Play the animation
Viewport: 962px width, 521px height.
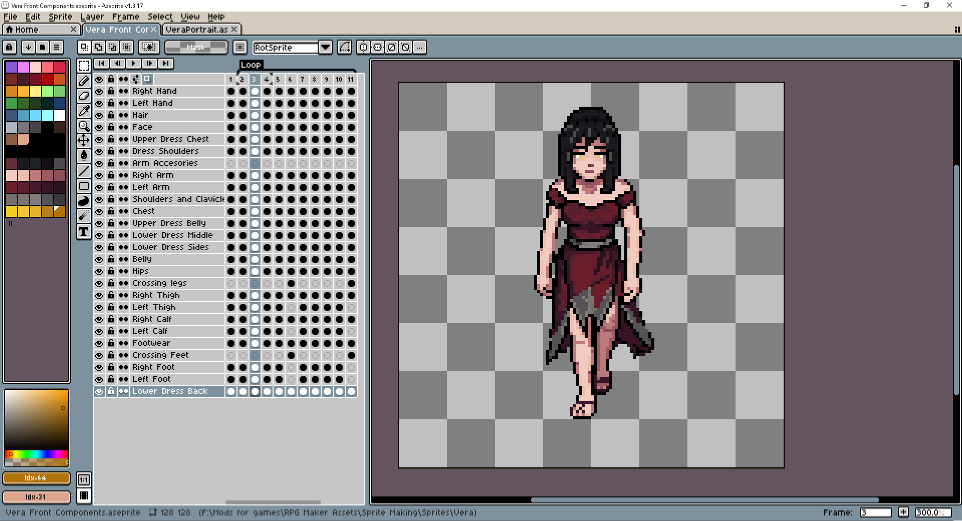coord(133,63)
